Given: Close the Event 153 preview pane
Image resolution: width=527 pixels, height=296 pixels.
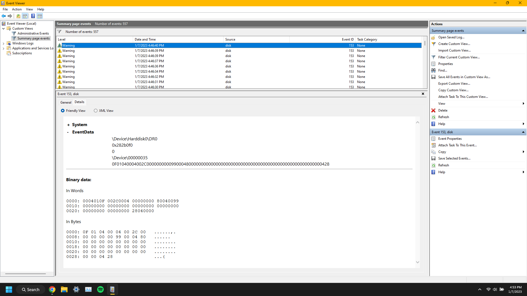Looking at the screenshot, I should click(x=423, y=94).
